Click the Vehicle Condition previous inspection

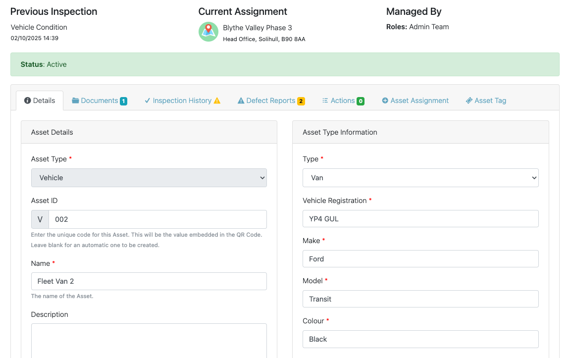coord(39,27)
